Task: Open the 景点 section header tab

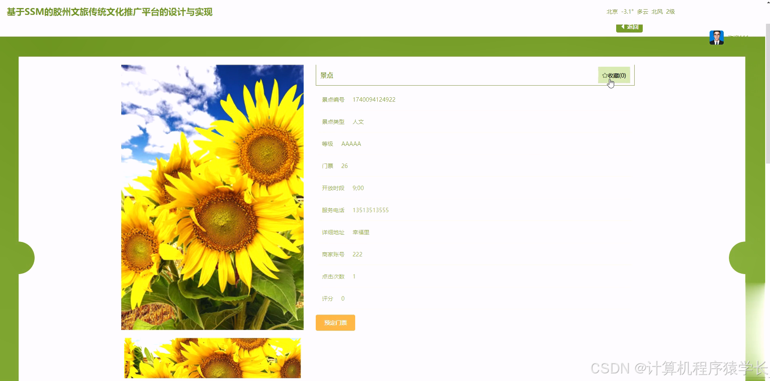Action: 327,75
